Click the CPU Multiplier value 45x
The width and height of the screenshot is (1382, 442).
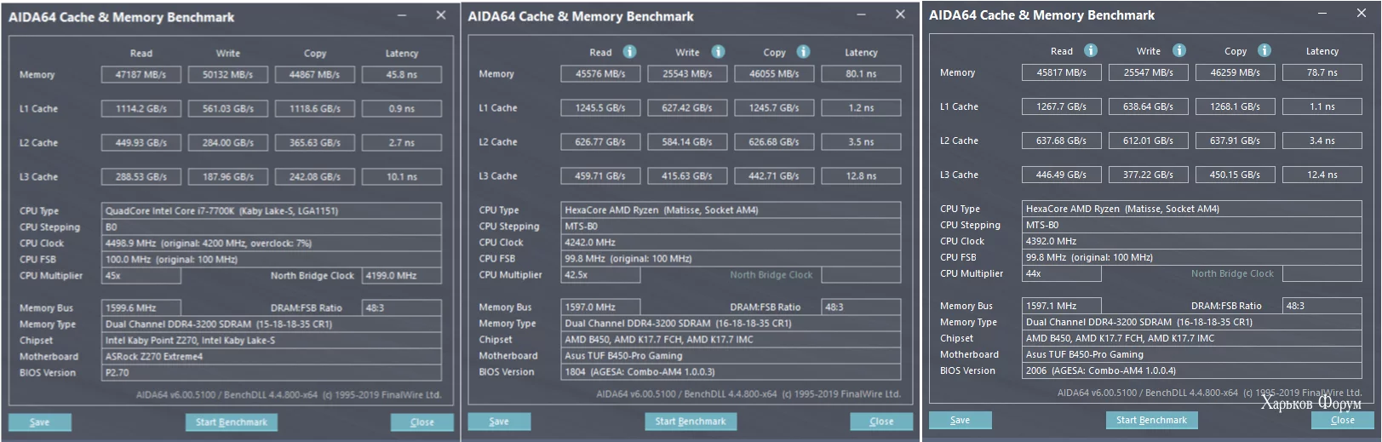141,276
